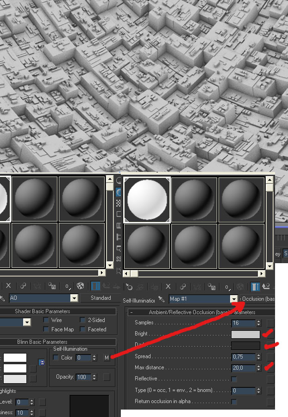Click Self-Illumination M map button
This screenshot has width=288, height=417.
point(106,358)
